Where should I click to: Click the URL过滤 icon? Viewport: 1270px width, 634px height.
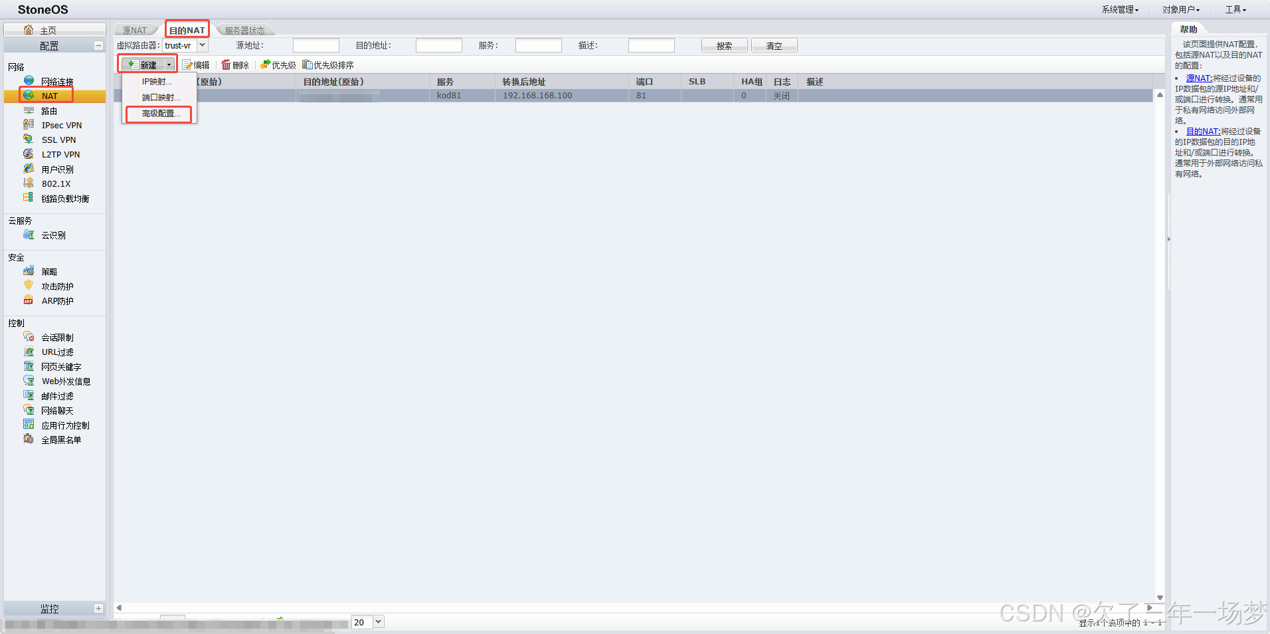click(29, 352)
